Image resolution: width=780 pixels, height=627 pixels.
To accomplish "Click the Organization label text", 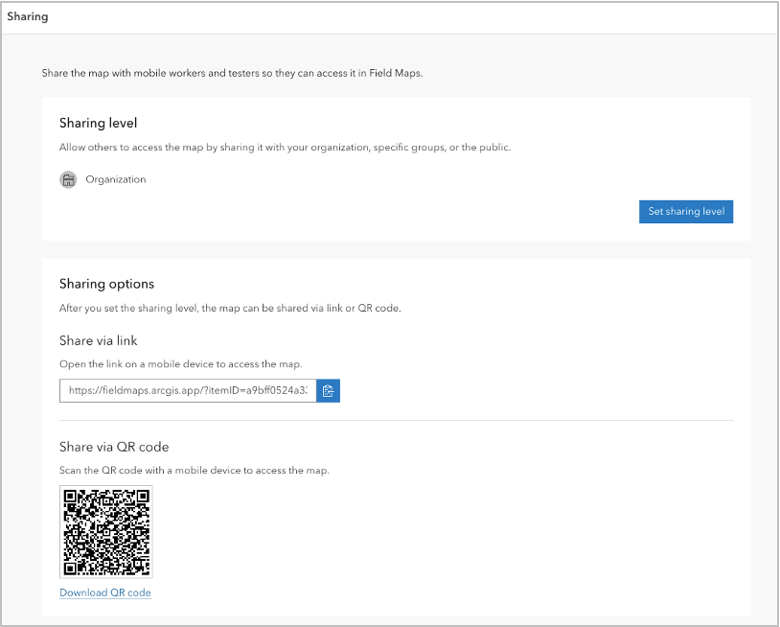I will 115,179.
